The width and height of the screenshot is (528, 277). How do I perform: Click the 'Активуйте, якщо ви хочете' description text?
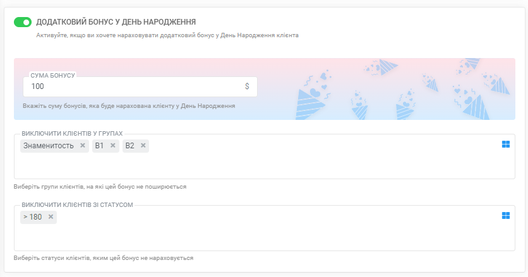point(167,35)
